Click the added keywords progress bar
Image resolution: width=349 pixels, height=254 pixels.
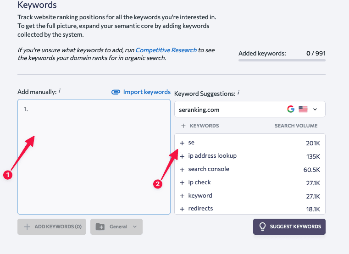click(282, 60)
